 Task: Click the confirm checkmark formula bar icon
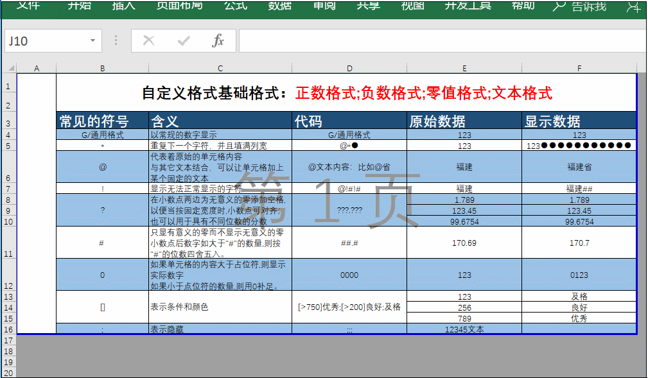click(x=184, y=40)
